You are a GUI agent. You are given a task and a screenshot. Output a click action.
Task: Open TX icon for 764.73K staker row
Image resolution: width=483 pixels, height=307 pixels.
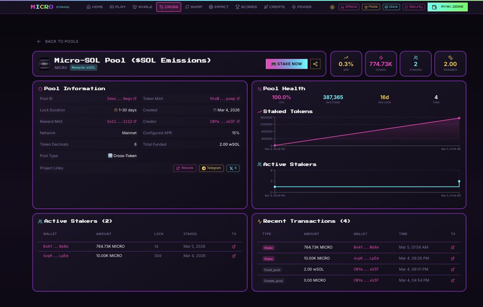click(234, 246)
